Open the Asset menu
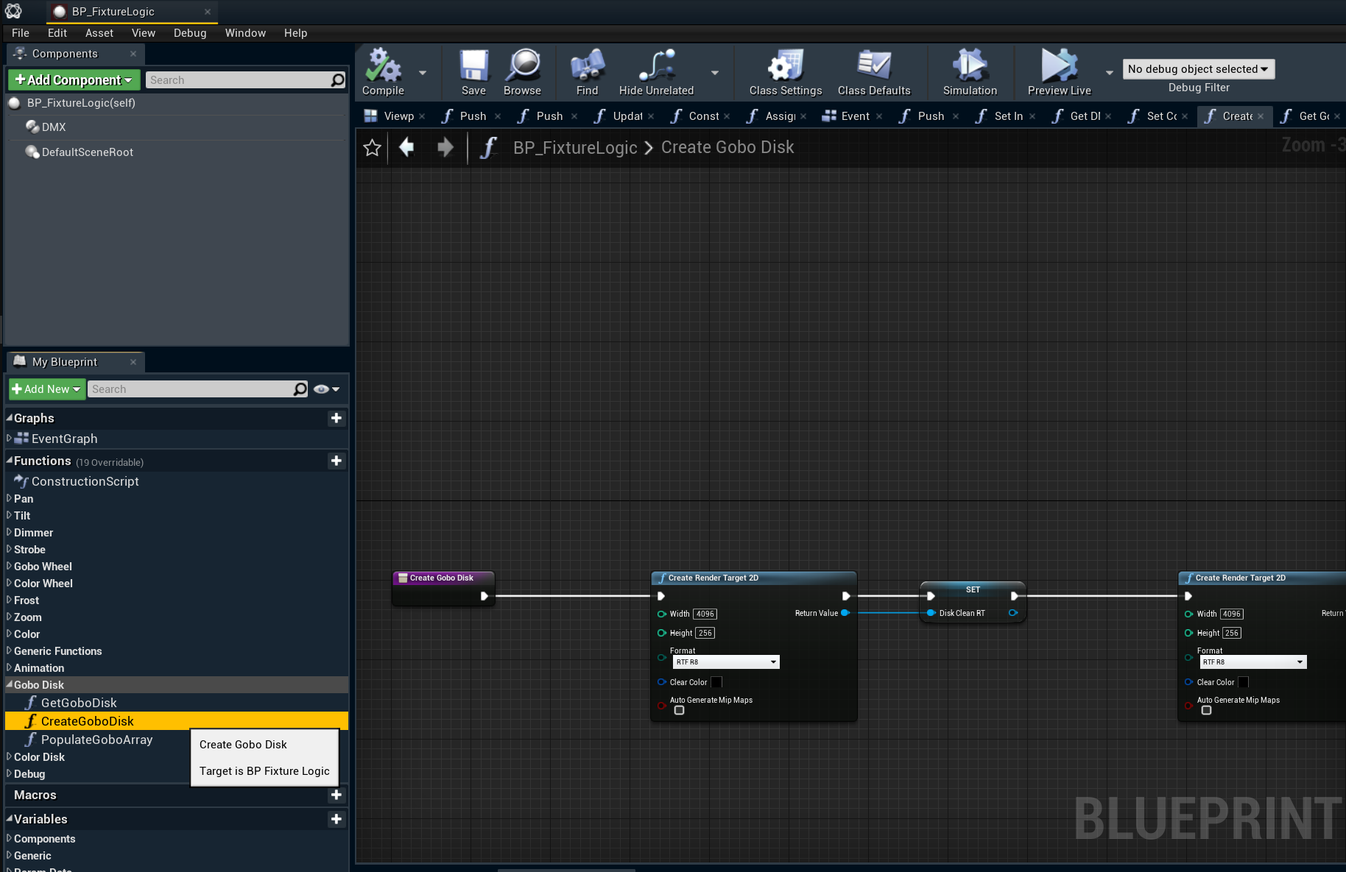 click(99, 33)
